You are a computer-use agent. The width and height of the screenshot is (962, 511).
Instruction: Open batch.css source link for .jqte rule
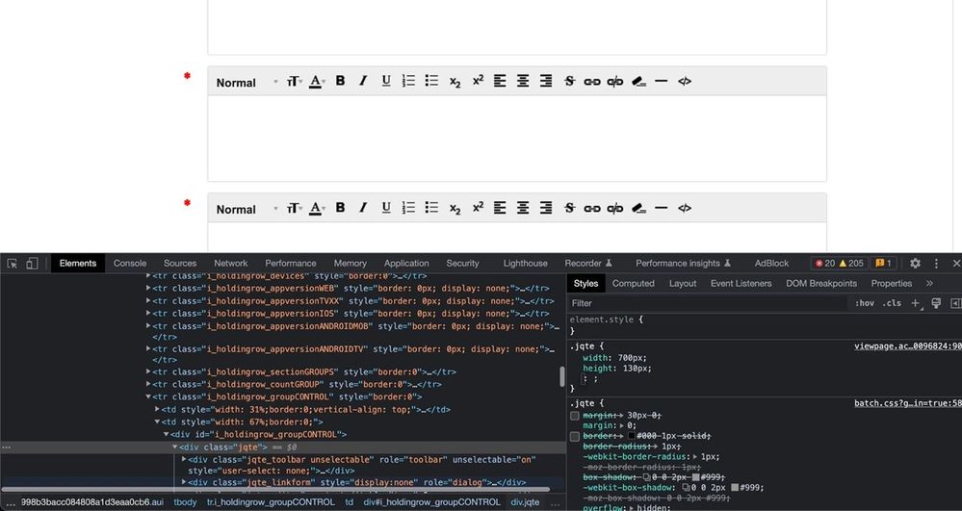(908, 403)
